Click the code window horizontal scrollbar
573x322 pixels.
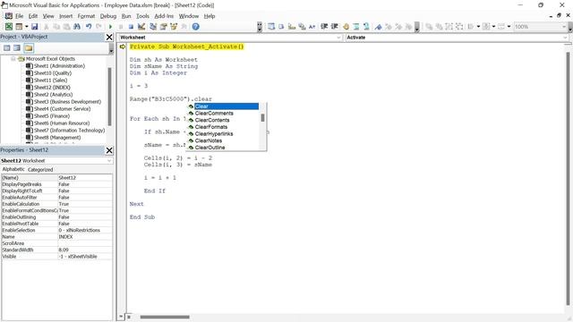point(165,317)
